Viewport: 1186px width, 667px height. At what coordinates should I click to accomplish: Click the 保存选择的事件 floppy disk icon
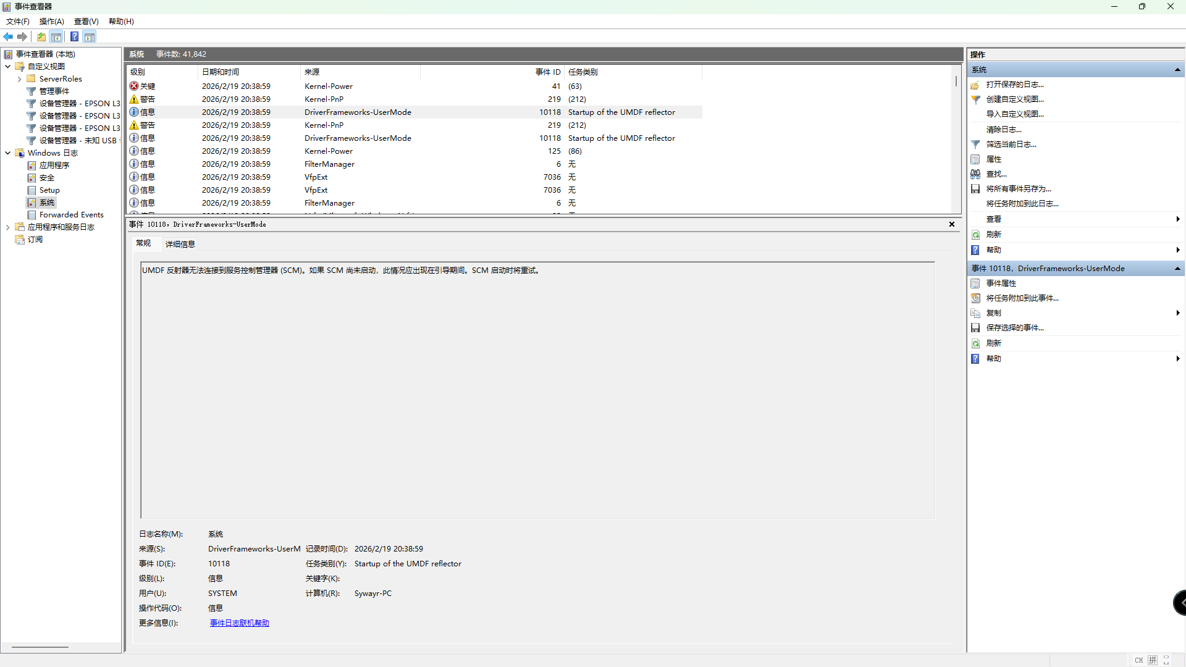click(x=975, y=328)
